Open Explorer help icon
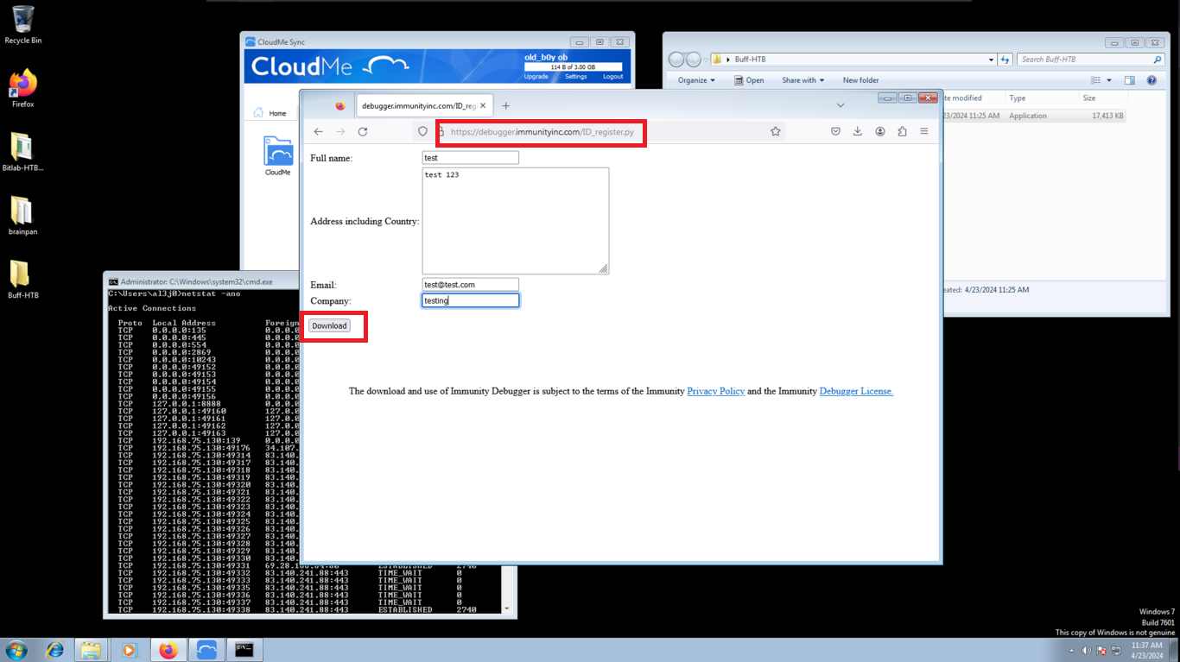 pyautogui.click(x=1151, y=80)
